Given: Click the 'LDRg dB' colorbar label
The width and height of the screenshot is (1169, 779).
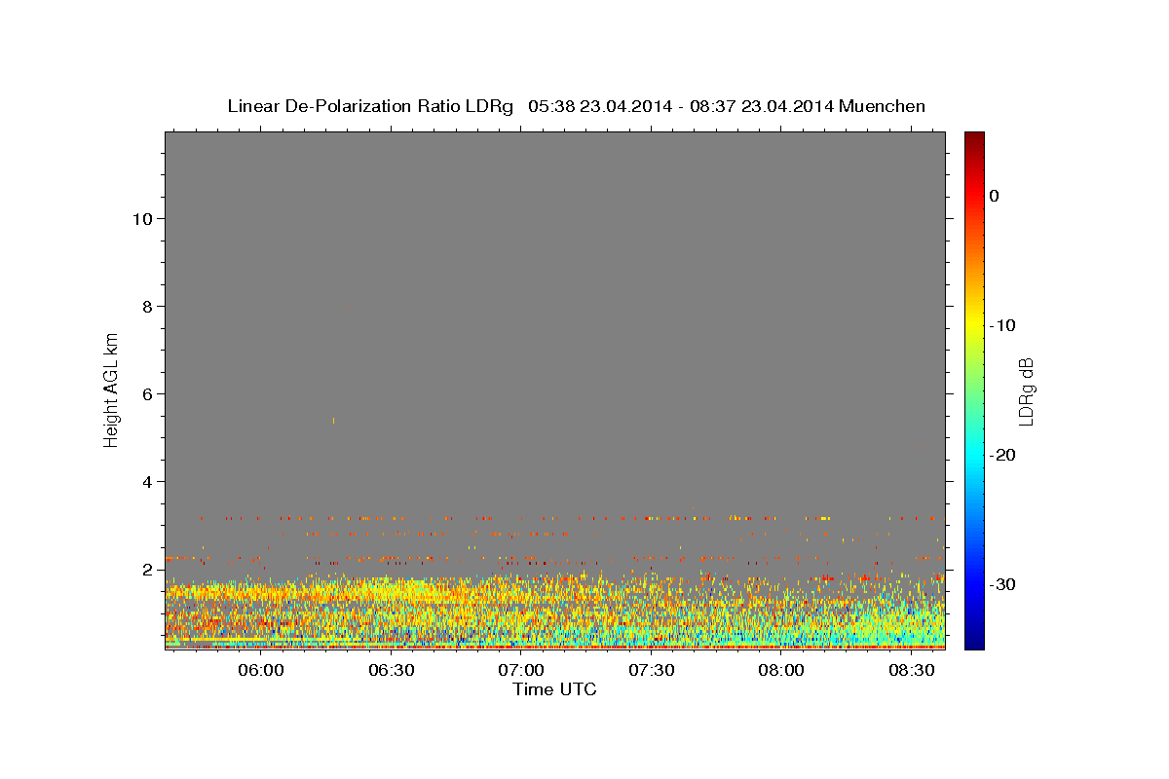Looking at the screenshot, I should (x=1025, y=391).
